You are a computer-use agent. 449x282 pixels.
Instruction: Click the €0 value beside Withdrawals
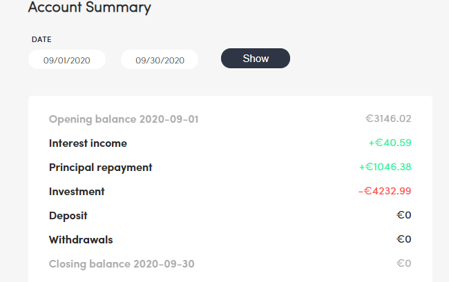point(404,240)
